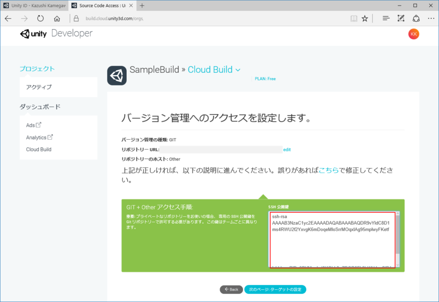Click the Unity logo

click(x=33, y=34)
